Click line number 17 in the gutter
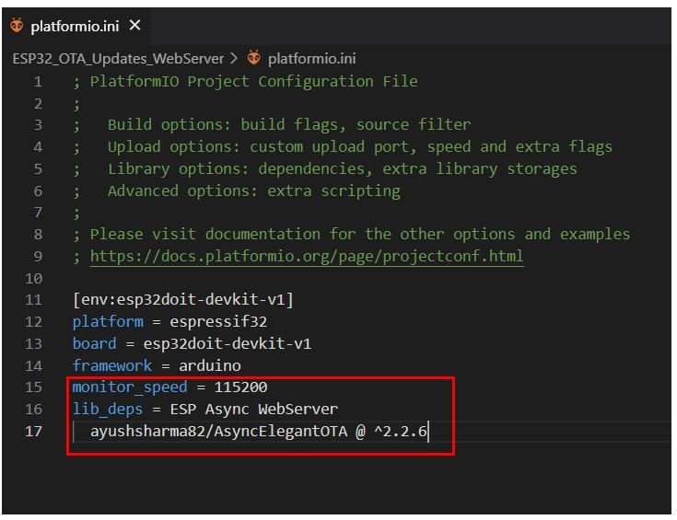The height and width of the screenshot is (520, 677). click(33, 431)
